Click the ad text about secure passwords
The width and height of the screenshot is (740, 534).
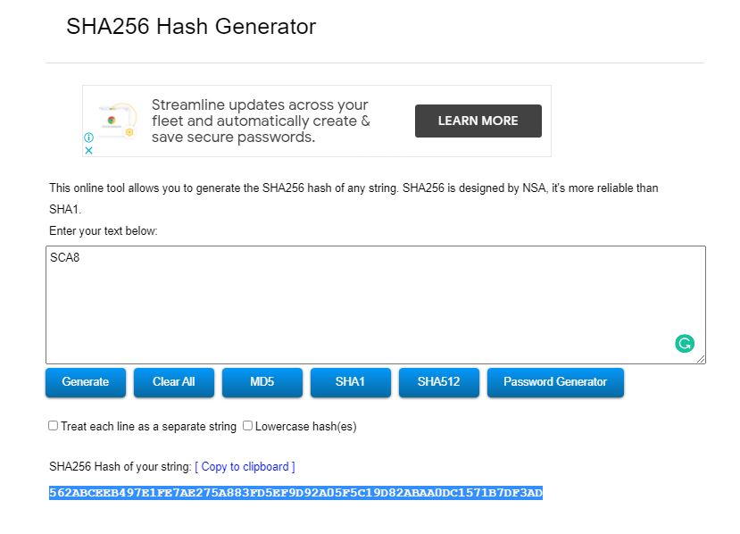[260, 121]
